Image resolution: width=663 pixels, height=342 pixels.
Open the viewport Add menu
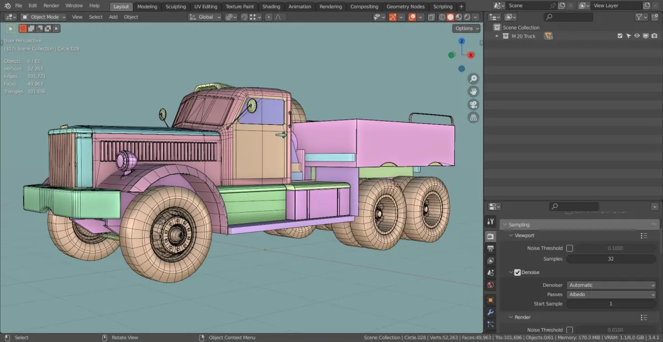click(x=113, y=17)
